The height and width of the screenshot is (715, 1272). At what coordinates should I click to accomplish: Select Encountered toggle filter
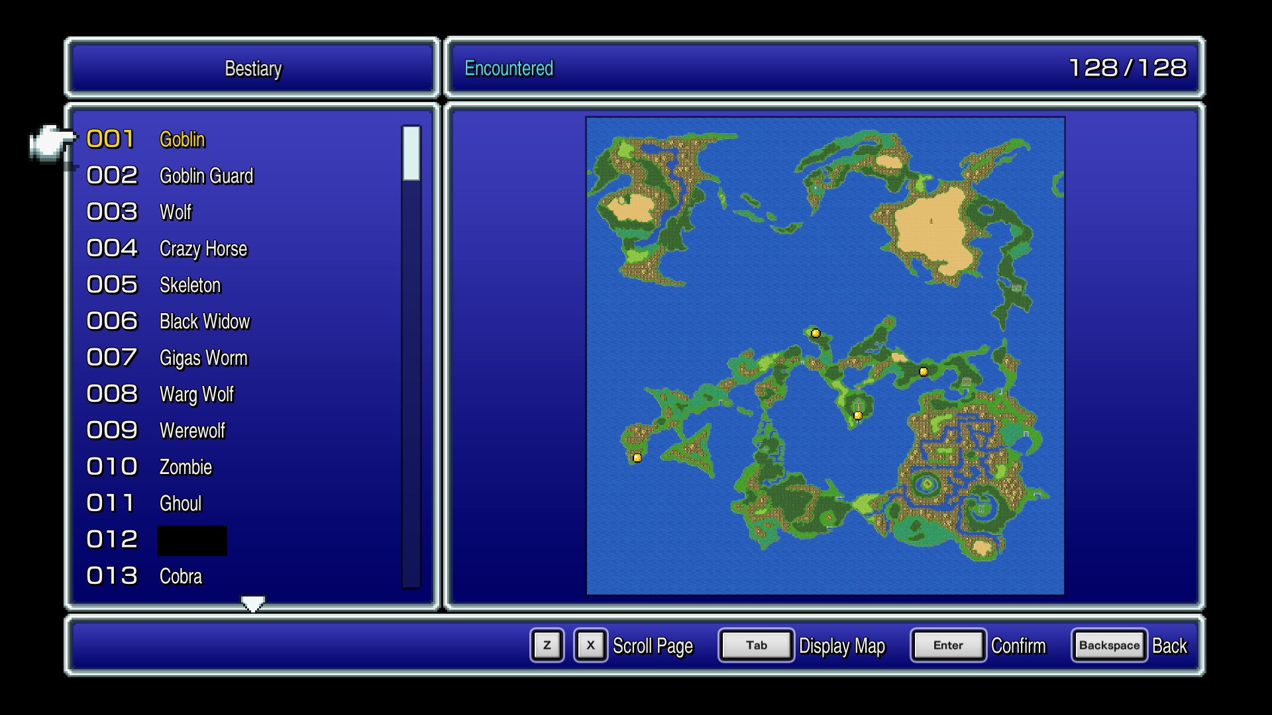tap(509, 68)
